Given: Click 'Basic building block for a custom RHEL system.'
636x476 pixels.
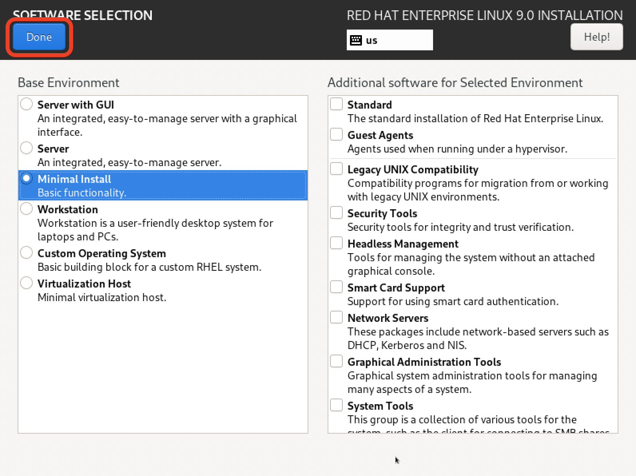Looking at the screenshot, I should 149,267.
